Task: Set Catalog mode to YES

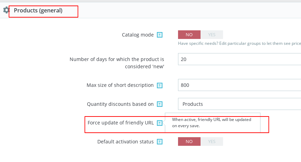Action: 212,34
